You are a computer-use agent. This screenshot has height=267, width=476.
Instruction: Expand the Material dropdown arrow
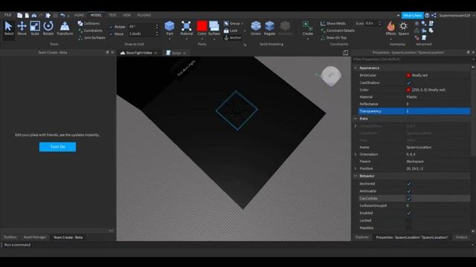point(187,39)
